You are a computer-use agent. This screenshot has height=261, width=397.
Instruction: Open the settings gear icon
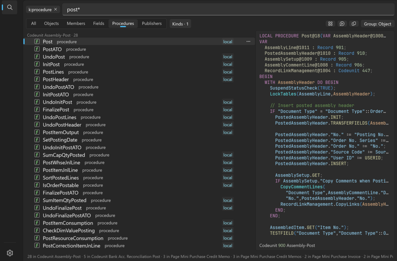[x=10, y=253]
